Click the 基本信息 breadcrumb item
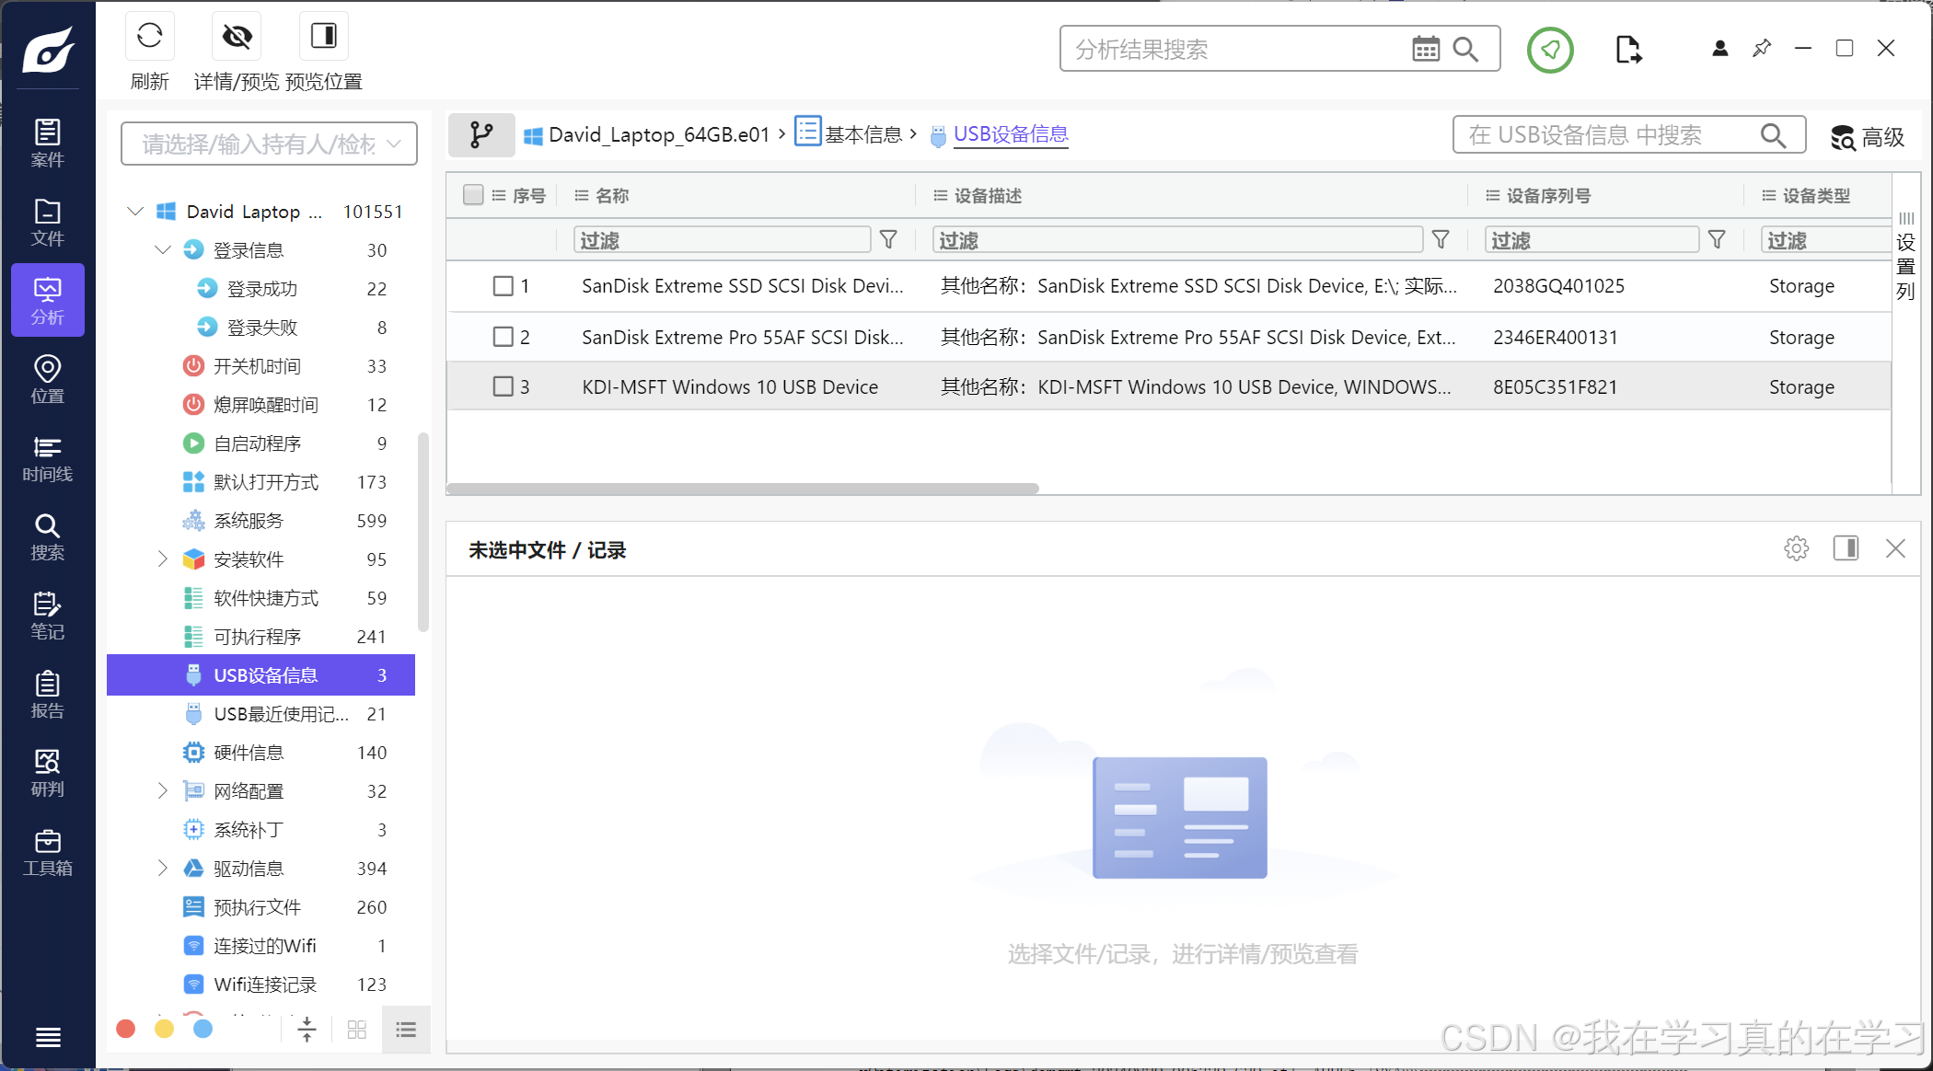The width and height of the screenshot is (1933, 1071). pos(862,135)
